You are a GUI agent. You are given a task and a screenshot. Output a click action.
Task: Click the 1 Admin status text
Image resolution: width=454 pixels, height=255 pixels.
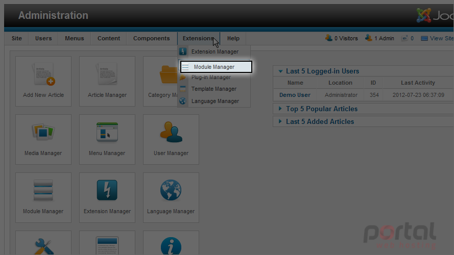pyautogui.click(x=384, y=38)
